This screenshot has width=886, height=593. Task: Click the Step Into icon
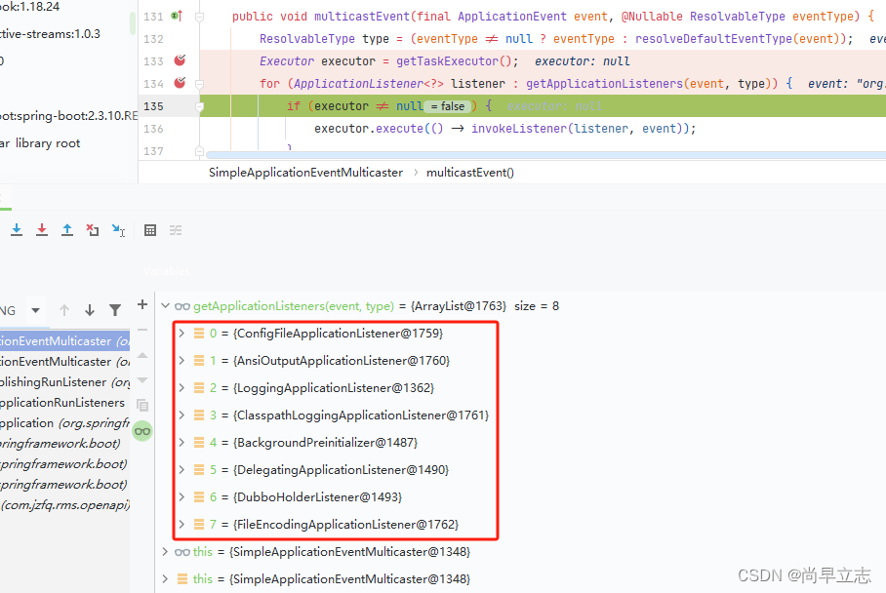(17, 229)
